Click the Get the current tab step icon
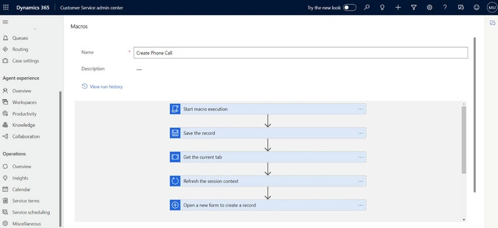This screenshot has height=228, width=498. (175, 157)
